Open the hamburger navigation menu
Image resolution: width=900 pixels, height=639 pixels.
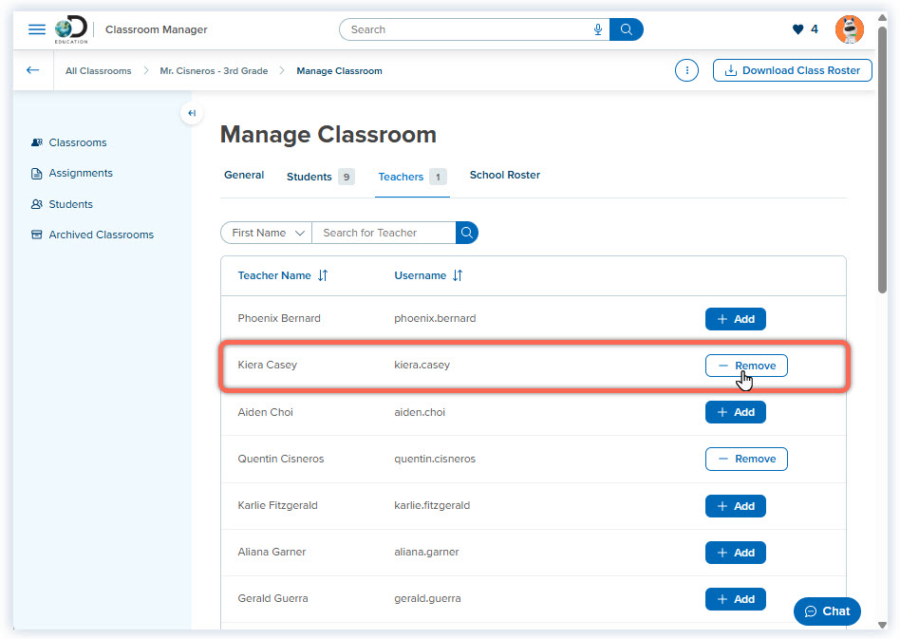tap(36, 28)
